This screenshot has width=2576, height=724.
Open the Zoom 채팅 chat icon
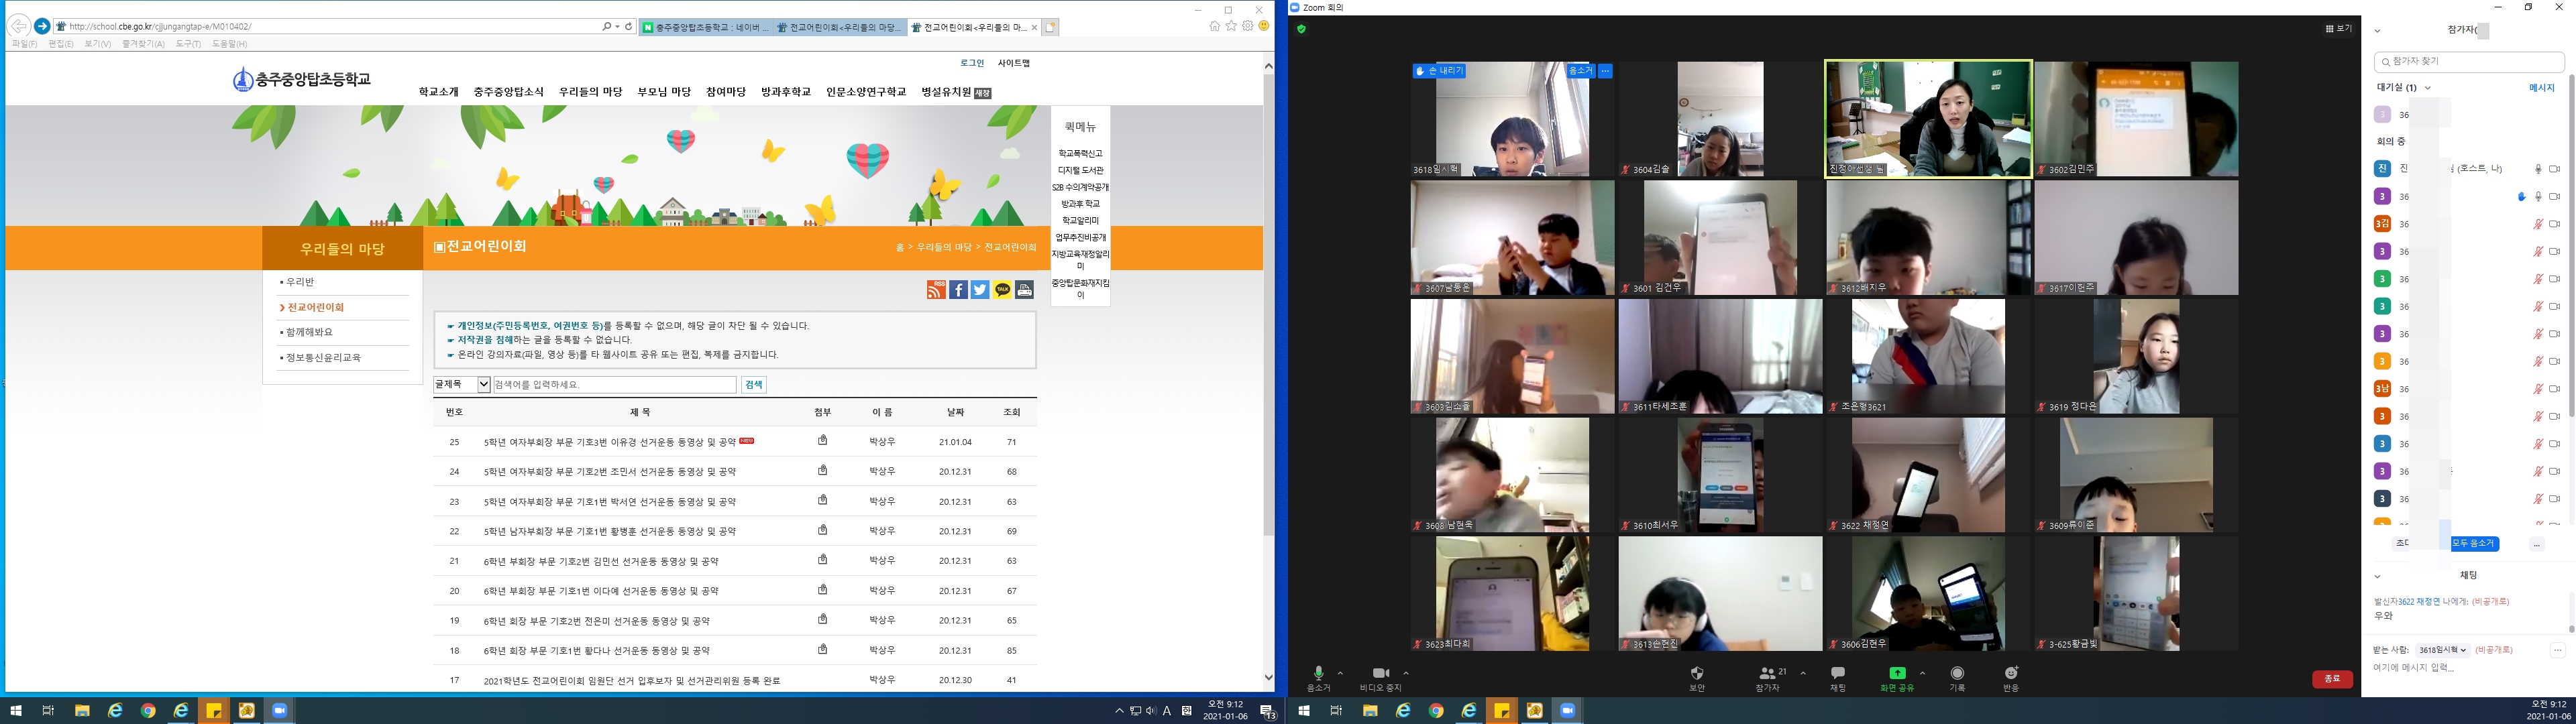pos(1838,673)
